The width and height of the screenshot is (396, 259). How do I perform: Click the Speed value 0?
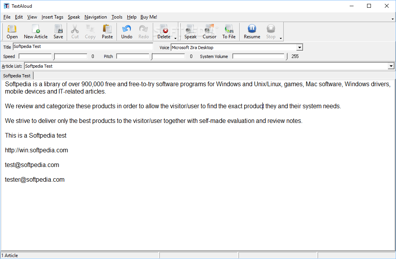pos(93,56)
